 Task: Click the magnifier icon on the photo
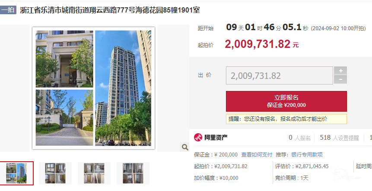(x=185, y=147)
